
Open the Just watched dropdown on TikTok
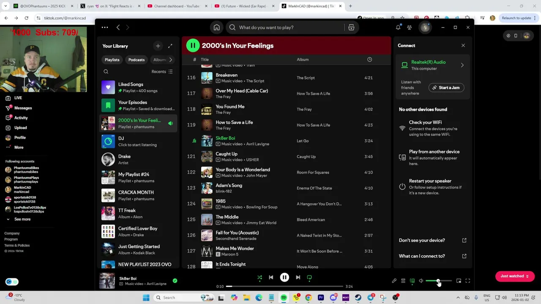click(514, 276)
